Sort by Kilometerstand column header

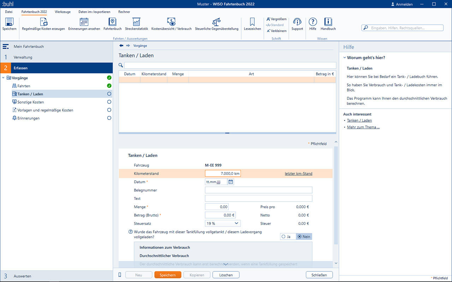pos(154,74)
